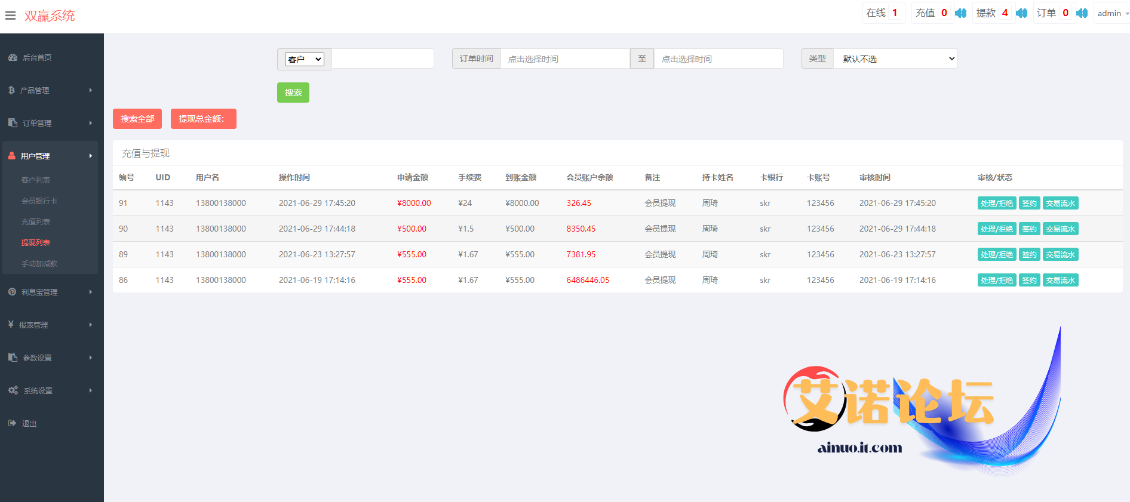Click the bitcoin icon for 产品管理
1130x502 pixels.
coord(11,90)
